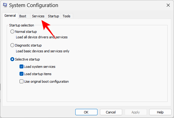Click 'Load basic devices and services only' text

[43, 51]
